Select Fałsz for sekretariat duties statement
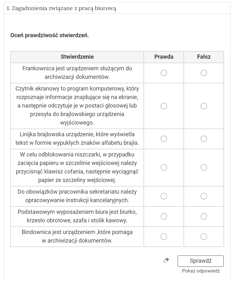234x281 pixels. click(x=204, y=196)
